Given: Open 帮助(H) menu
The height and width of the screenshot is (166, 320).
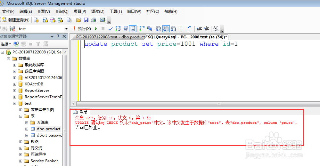Looking at the screenshot, I should [x=171, y=12].
